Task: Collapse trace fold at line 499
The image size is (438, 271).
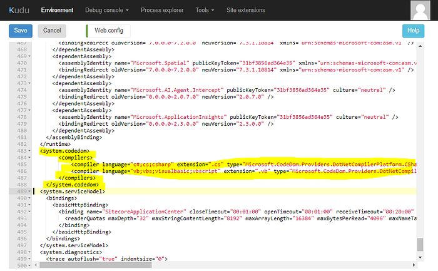Action: 29,259
